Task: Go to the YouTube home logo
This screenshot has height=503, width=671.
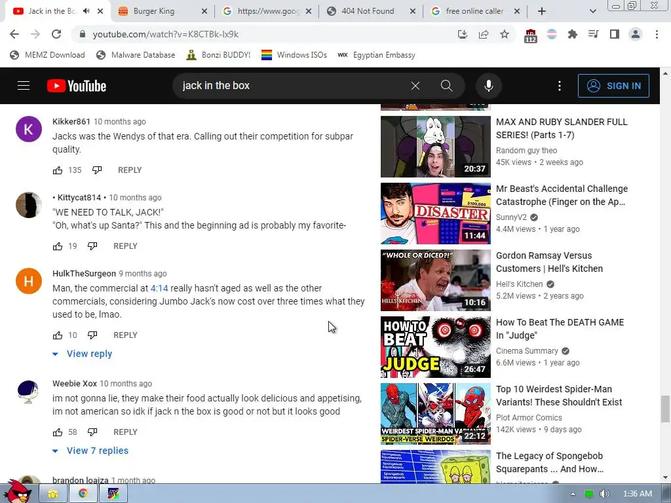Action: (x=77, y=86)
